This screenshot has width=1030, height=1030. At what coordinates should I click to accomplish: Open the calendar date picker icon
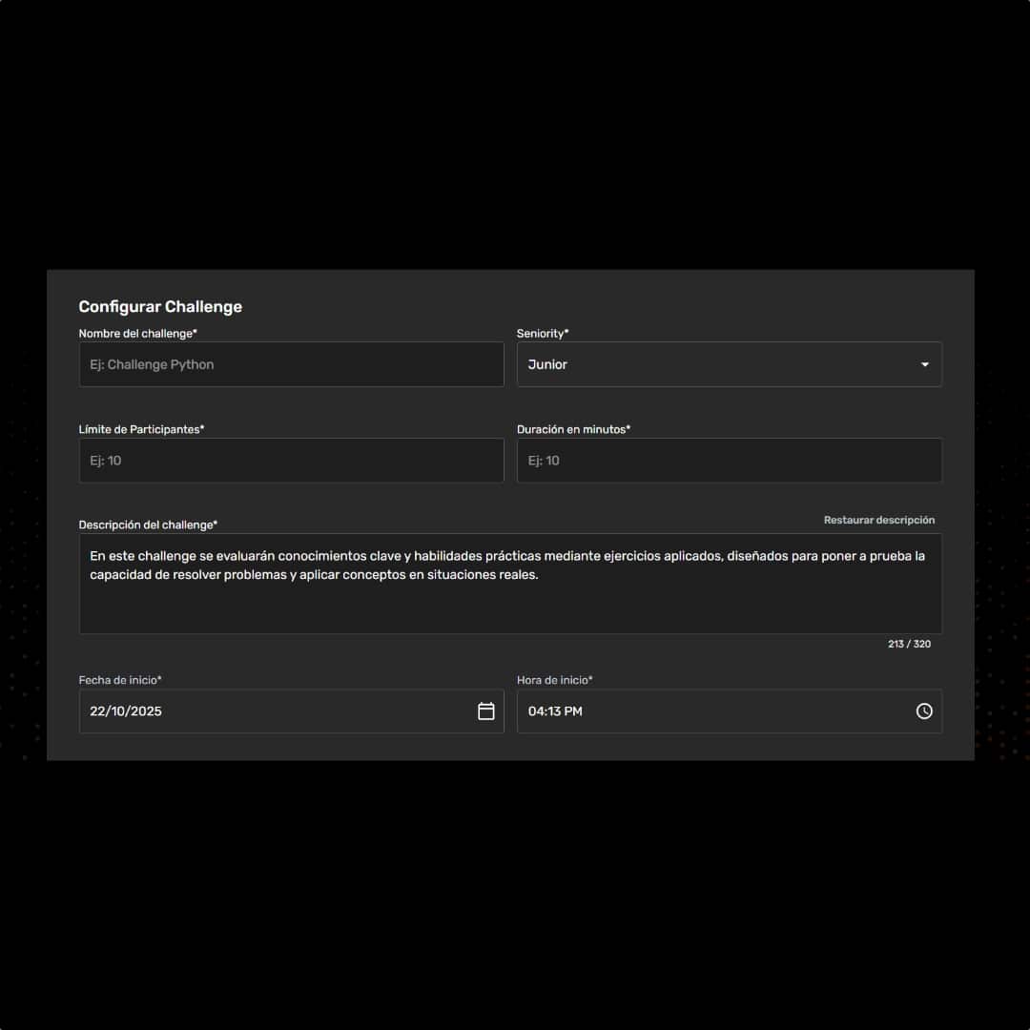486,711
